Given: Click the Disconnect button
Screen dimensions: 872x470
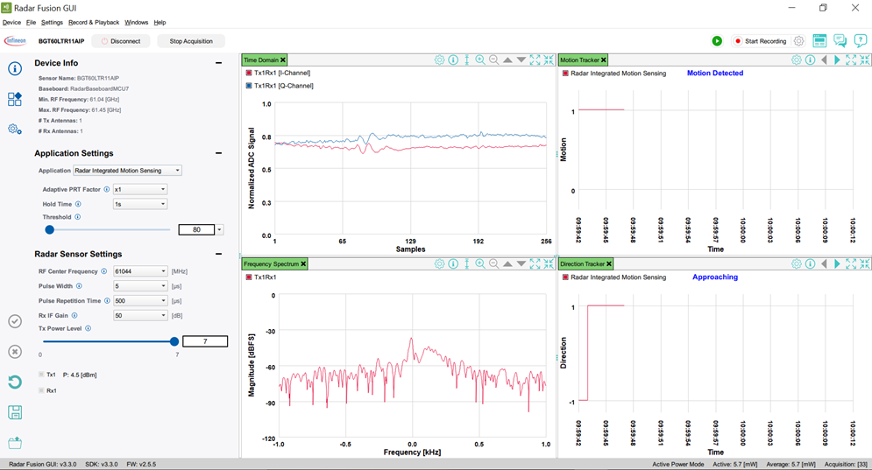Looking at the screenshot, I should point(121,41).
